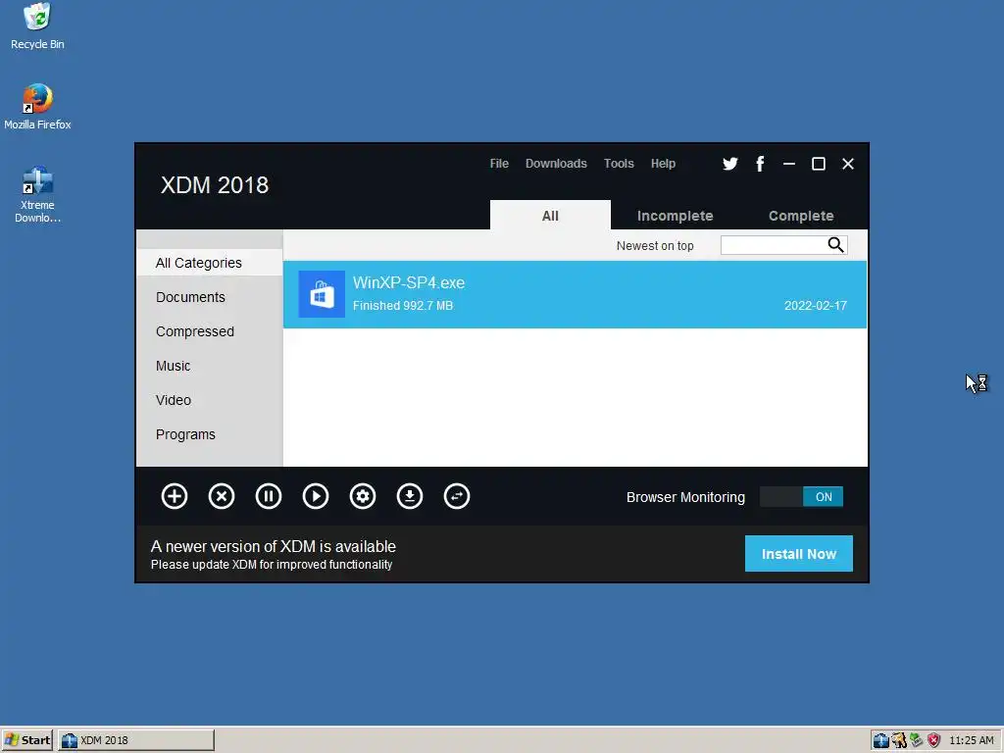Open the Downloads menu
The width and height of the screenshot is (1004, 753).
point(556,164)
